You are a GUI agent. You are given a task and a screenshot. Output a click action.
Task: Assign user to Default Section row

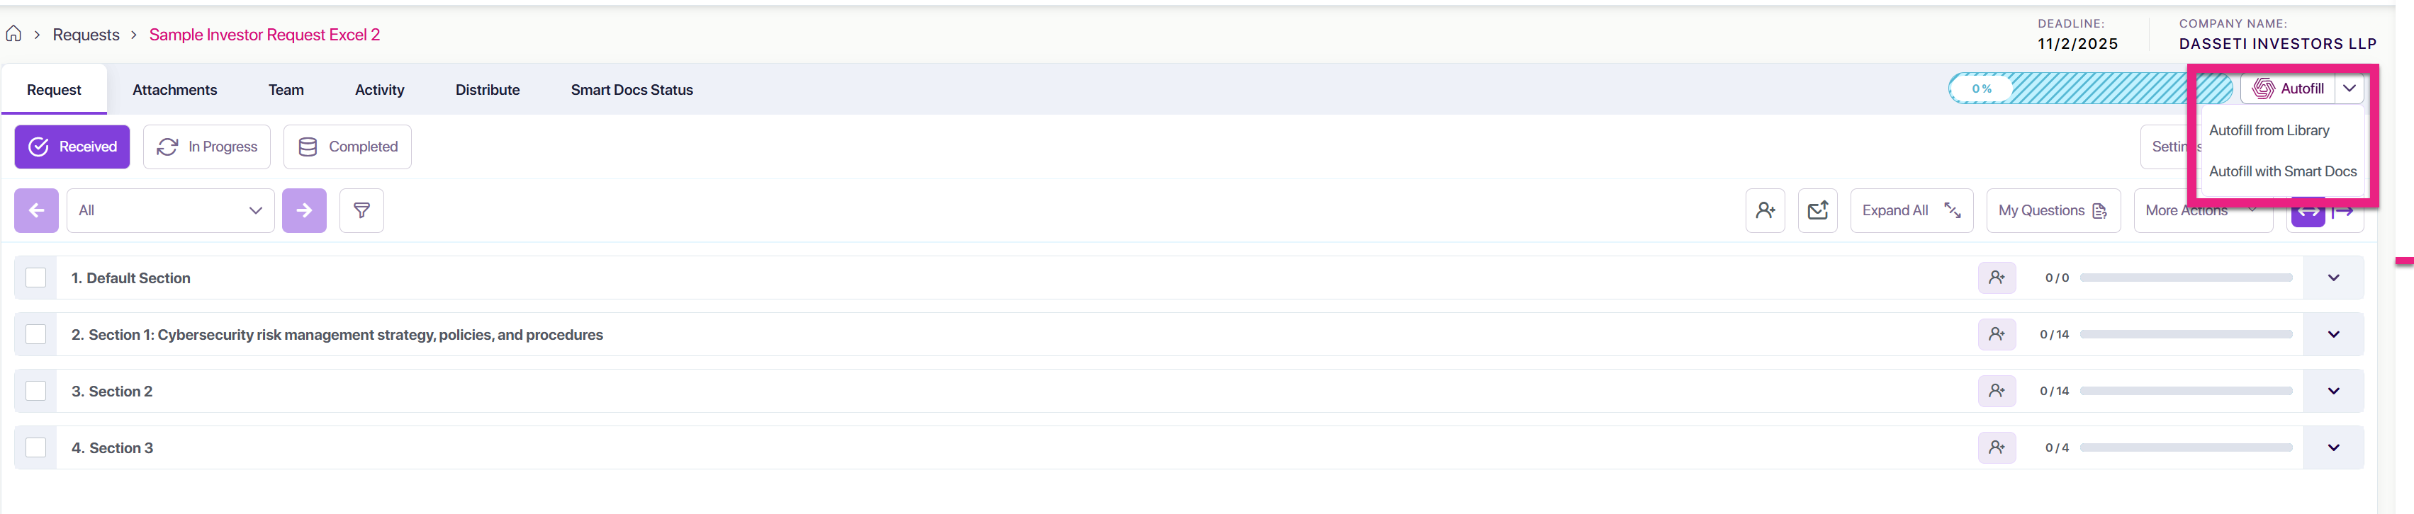pyautogui.click(x=1997, y=277)
